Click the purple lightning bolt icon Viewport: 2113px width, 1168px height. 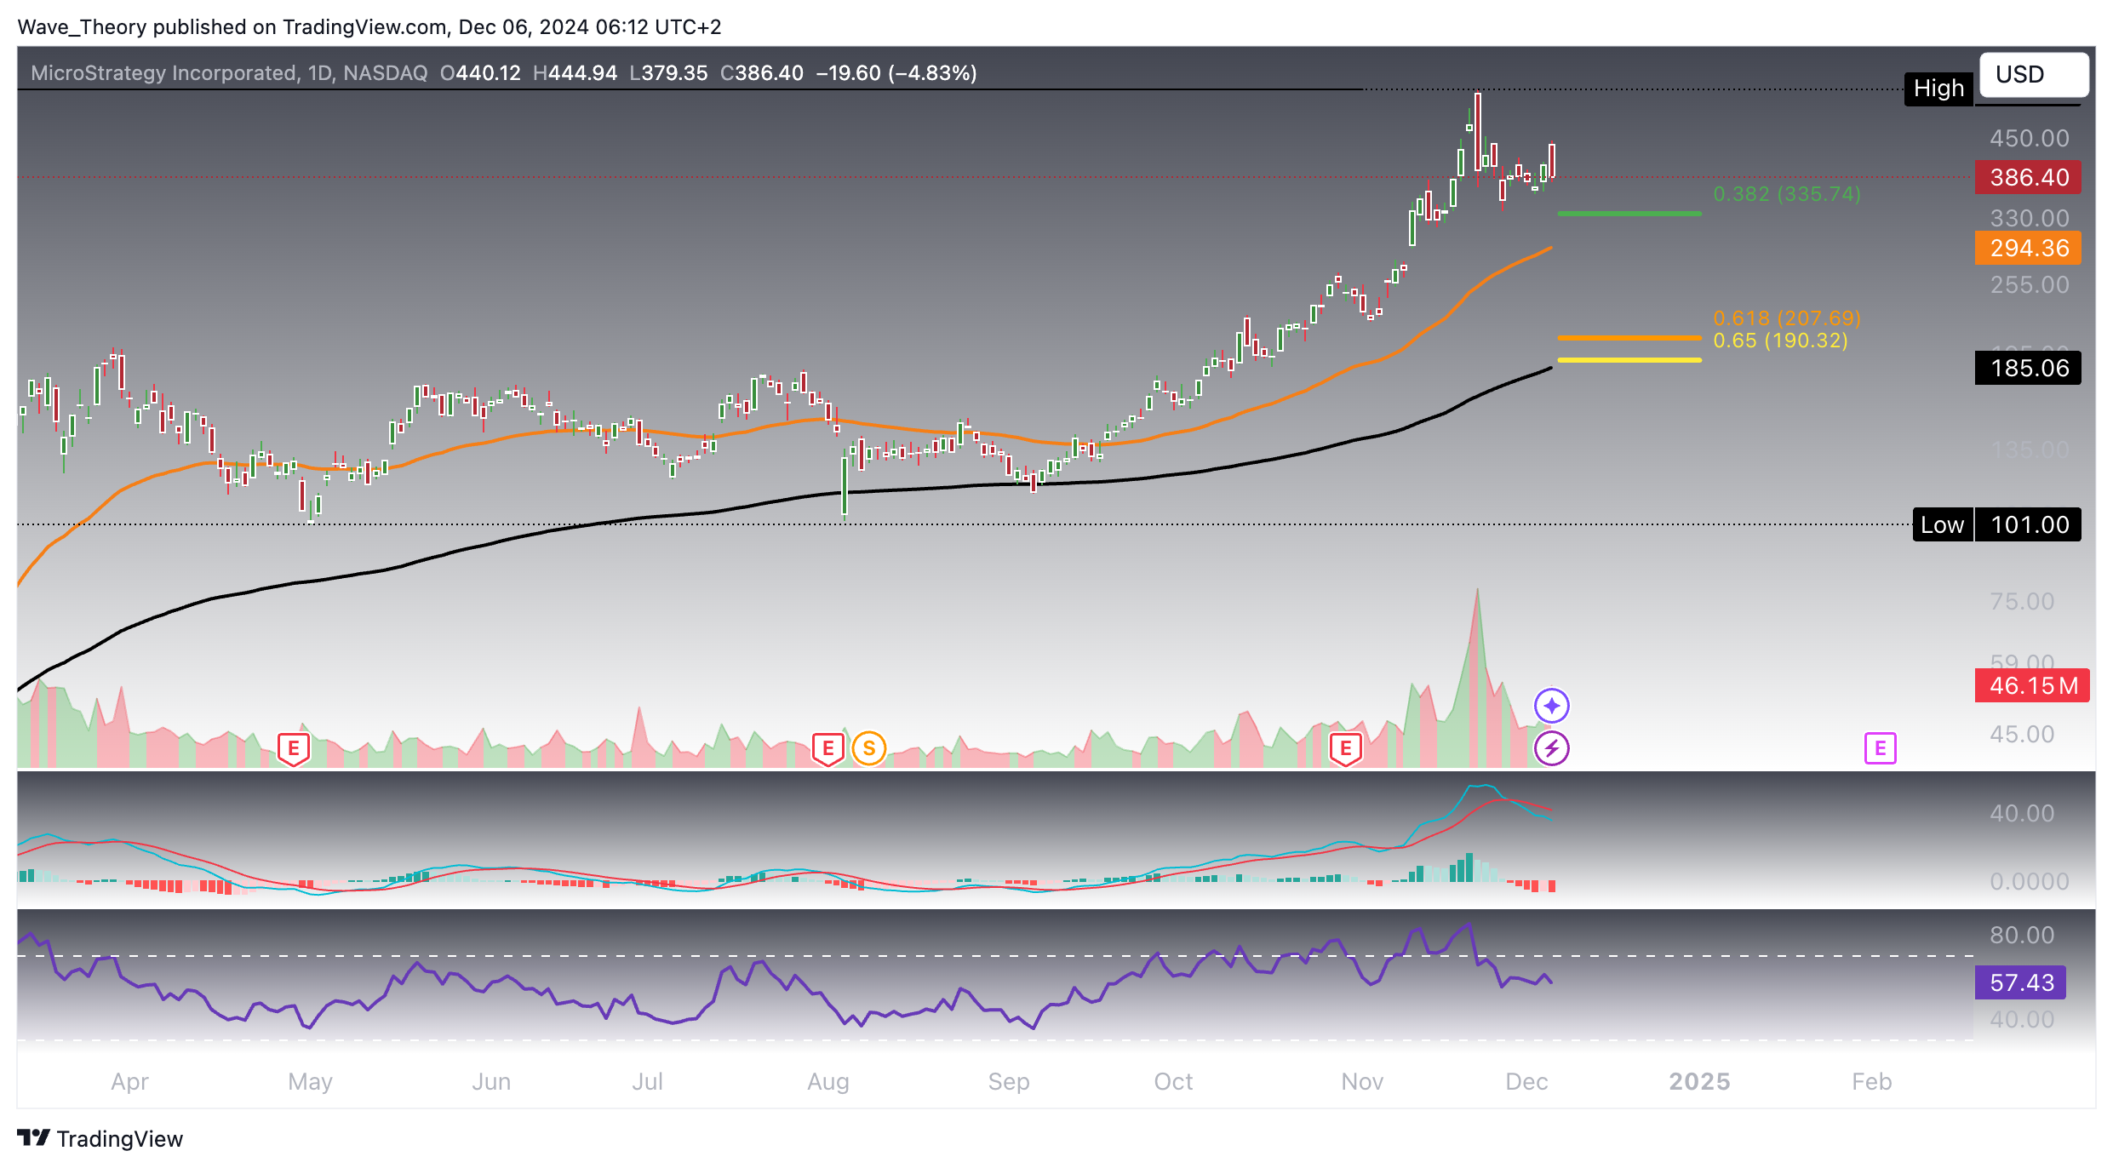[x=1552, y=748]
